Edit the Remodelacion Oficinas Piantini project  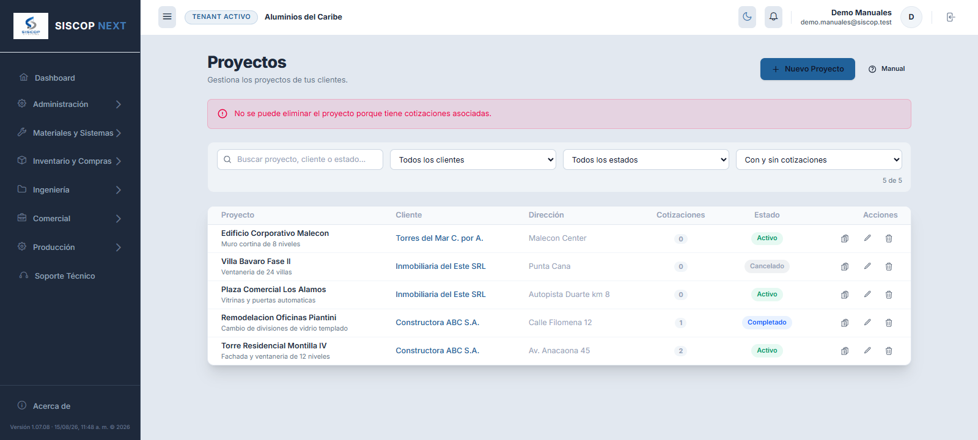pyautogui.click(x=867, y=323)
